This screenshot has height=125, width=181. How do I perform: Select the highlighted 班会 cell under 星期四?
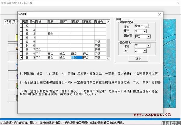[76, 57]
